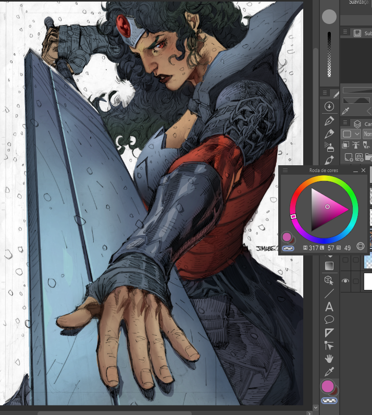Screen dimensions: 372x415
Task: Create a new layer folder
Action: pos(369,157)
